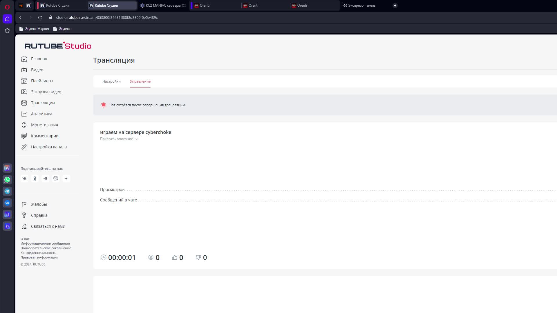Go back to previous page

(20, 17)
